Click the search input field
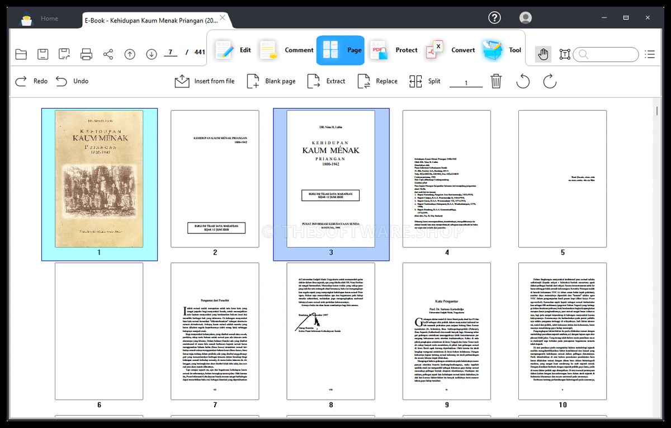Screen dimensions: 671x428 pos(612,54)
